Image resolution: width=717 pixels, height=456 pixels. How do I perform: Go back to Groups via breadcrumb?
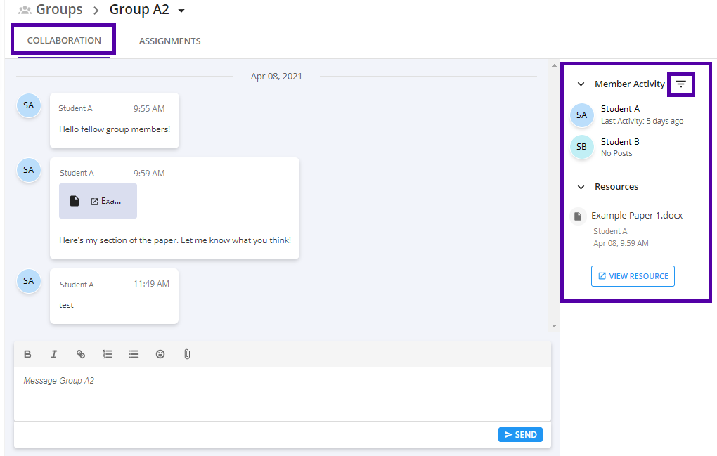click(59, 9)
